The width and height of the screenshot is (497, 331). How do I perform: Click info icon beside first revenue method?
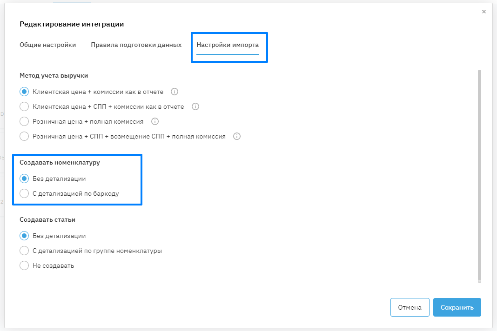coord(175,92)
